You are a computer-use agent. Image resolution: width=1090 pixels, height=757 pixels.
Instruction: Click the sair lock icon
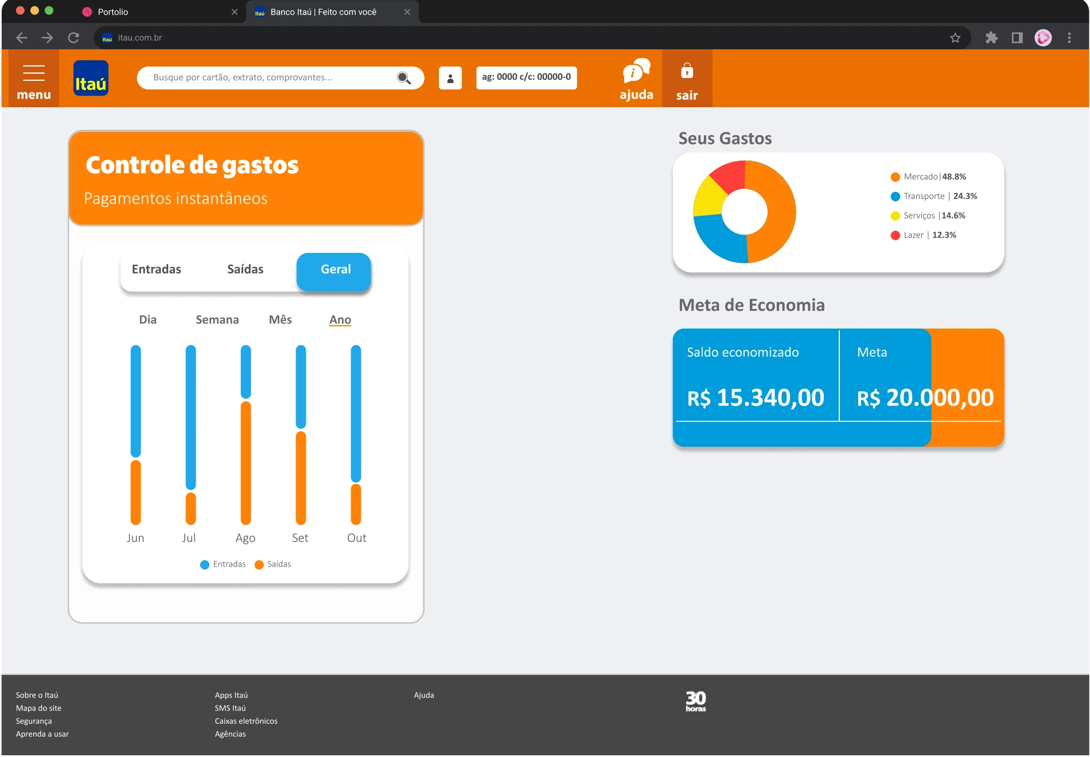coord(687,71)
